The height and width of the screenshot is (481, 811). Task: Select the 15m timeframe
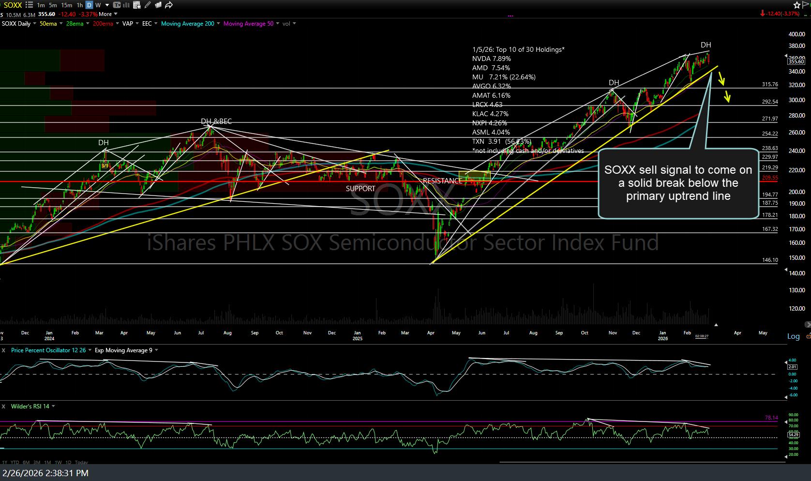[66, 5]
